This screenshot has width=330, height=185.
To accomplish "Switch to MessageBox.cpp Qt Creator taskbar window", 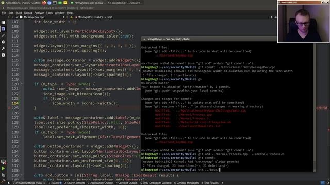I will (x=88, y=3).
